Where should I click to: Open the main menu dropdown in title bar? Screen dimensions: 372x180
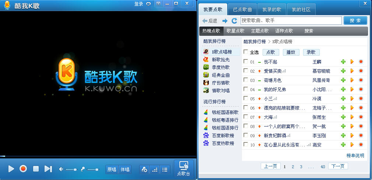click(x=158, y=4)
